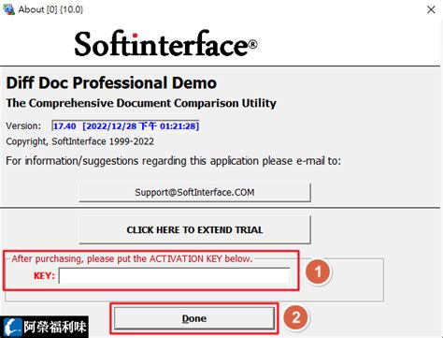
Task: Click the After purchasing ACTIVATION KEY group label
Action: click(x=132, y=258)
